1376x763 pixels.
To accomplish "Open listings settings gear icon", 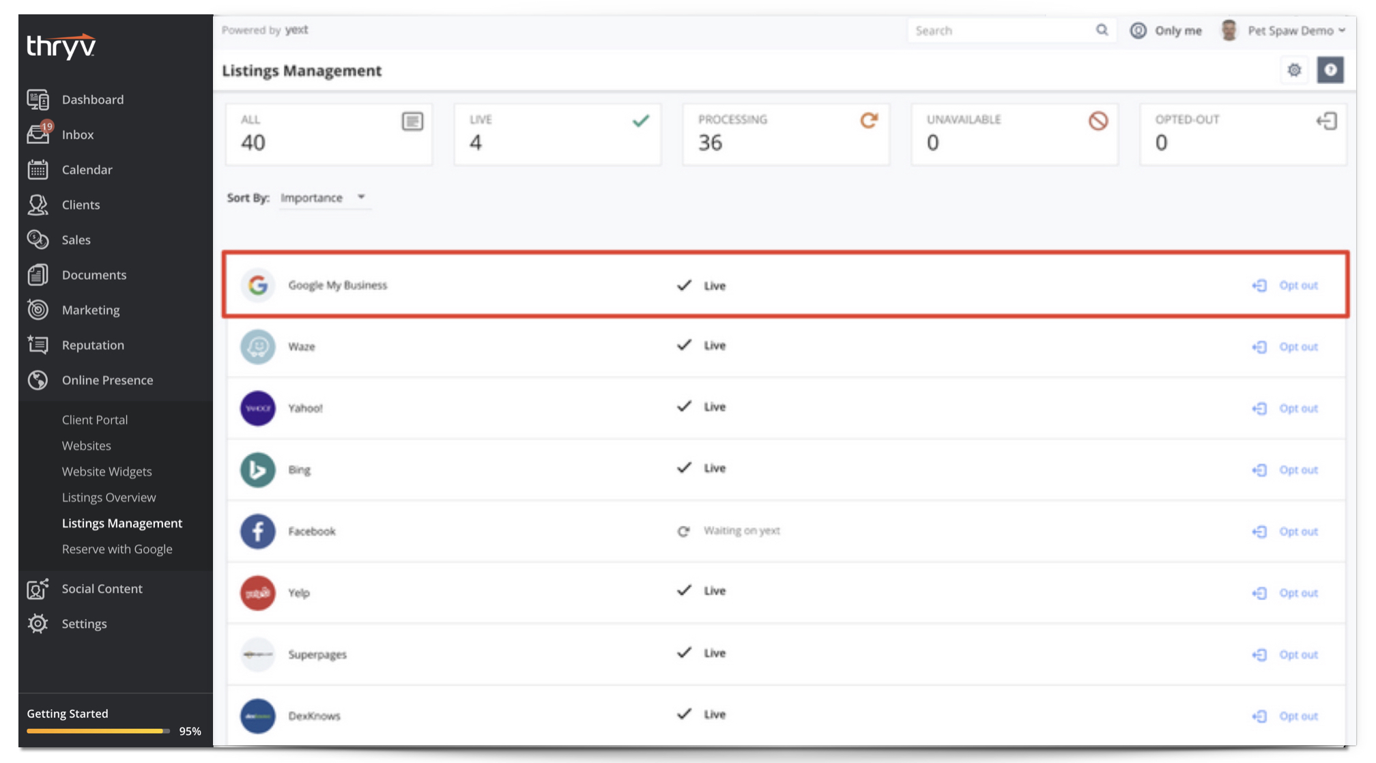I will [1294, 70].
